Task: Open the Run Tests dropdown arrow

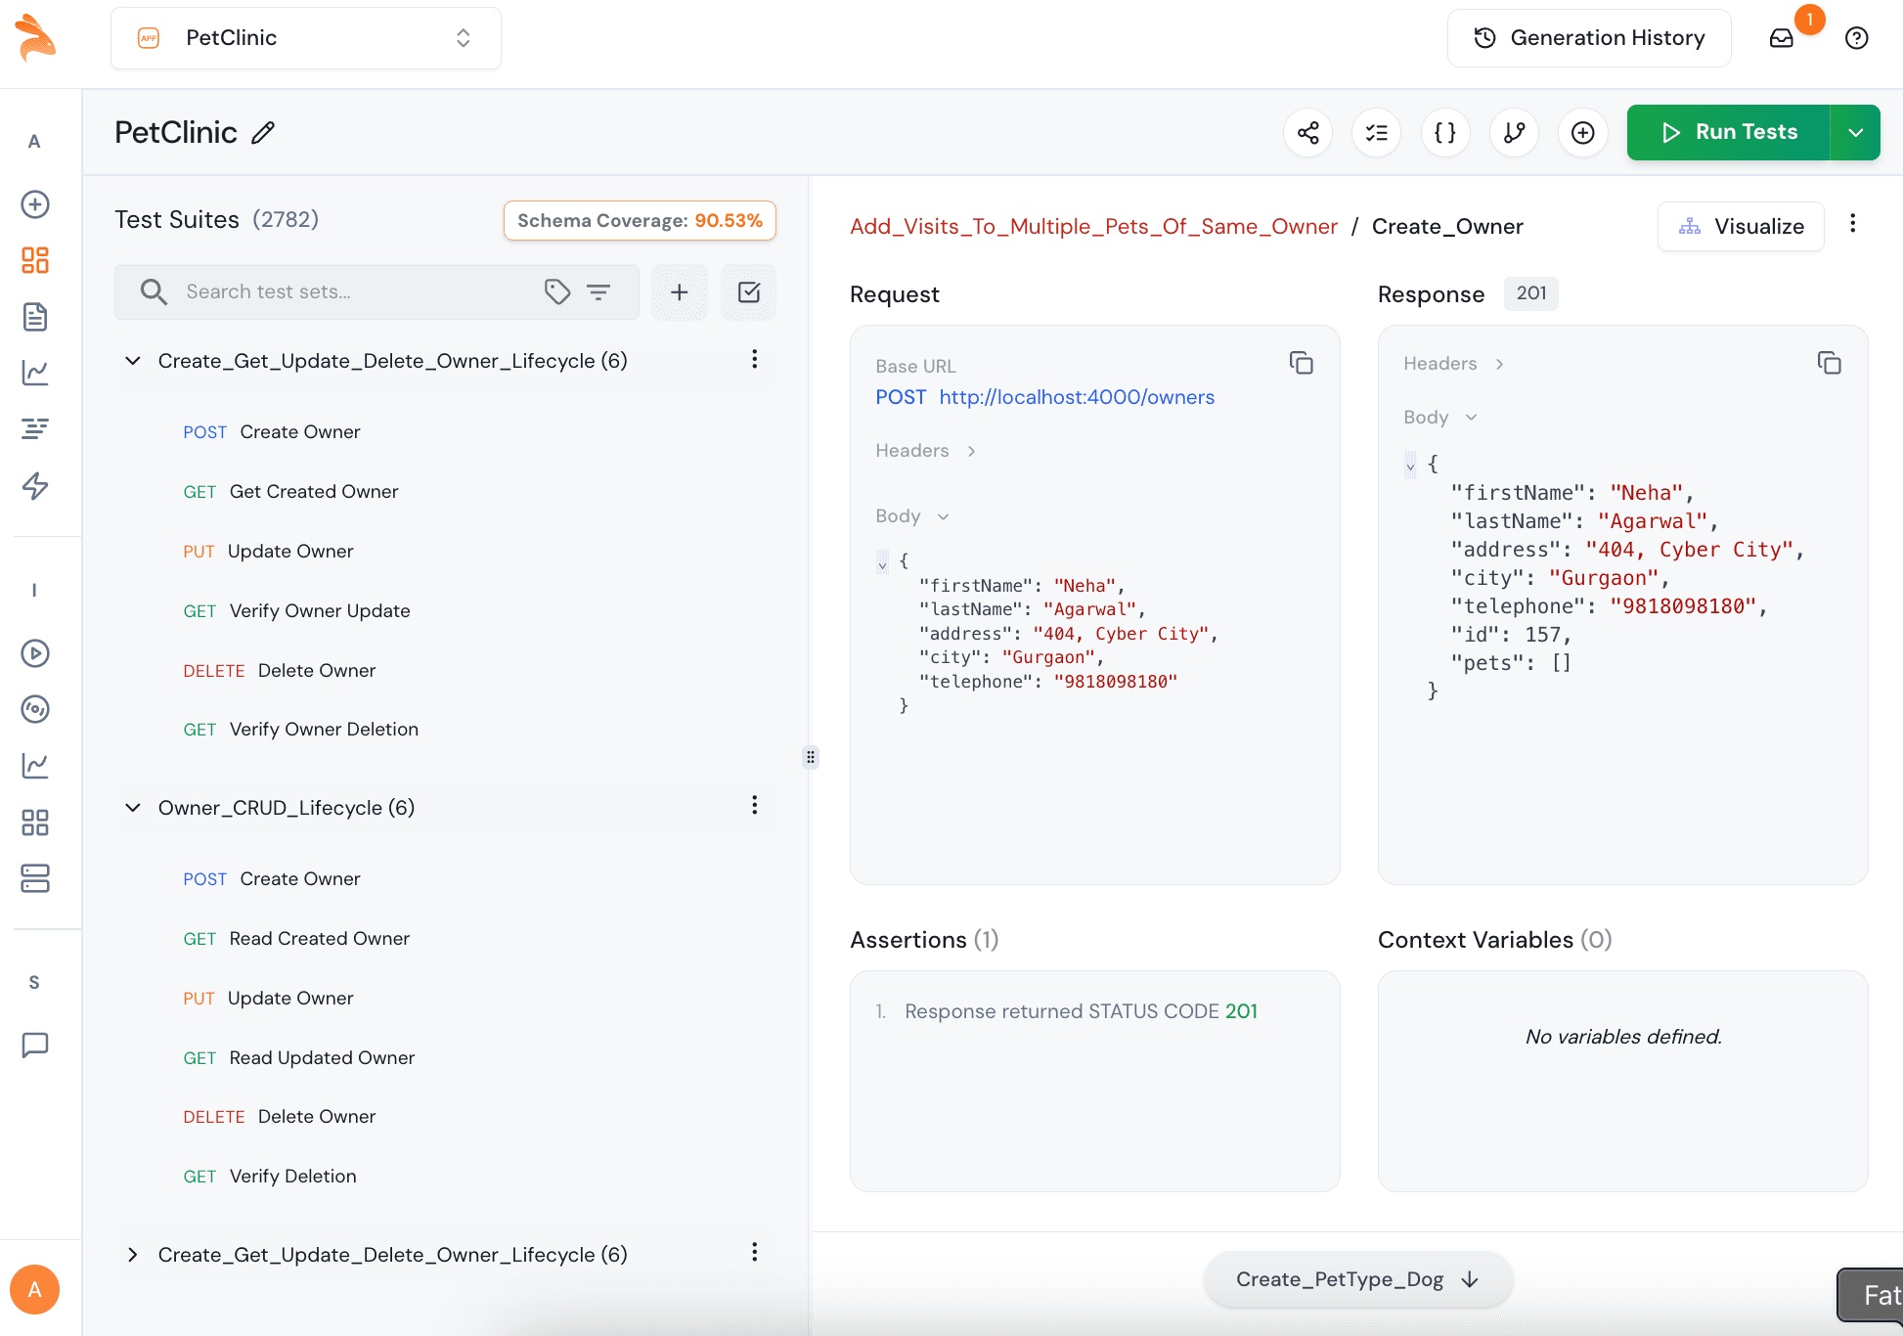Action: coord(1856,132)
